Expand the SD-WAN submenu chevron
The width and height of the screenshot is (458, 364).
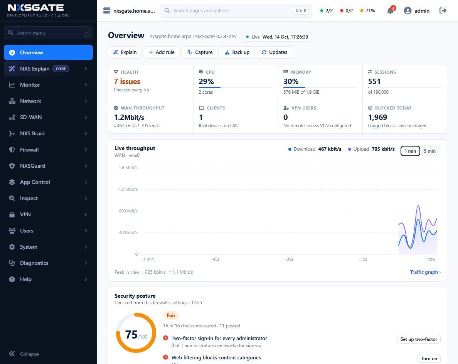pyautogui.click(x=86, y=118)
